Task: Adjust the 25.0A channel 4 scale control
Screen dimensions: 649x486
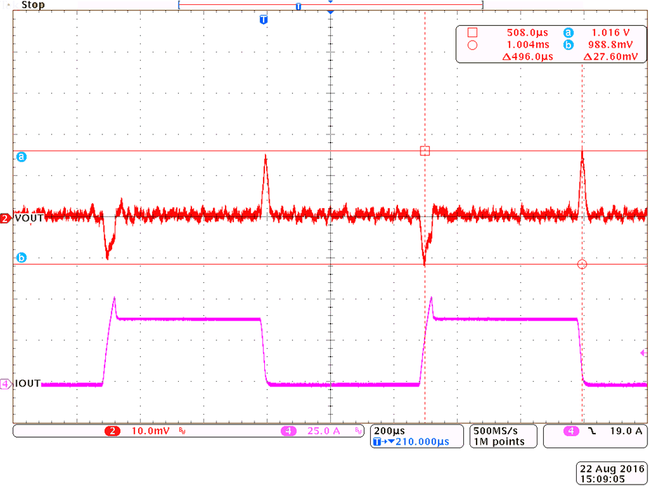Action: (322, 431)
